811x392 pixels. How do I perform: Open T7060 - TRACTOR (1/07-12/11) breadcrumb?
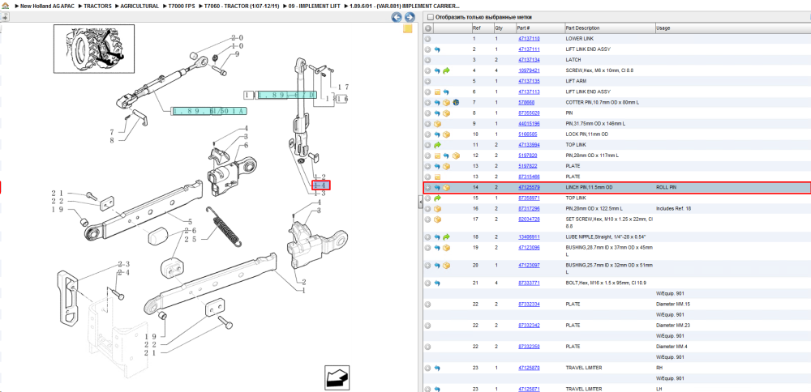242,6
